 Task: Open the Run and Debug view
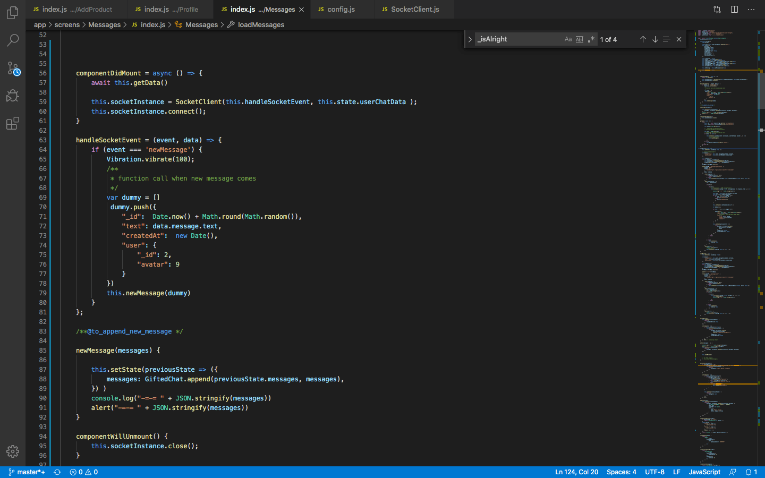coord(13,96)
